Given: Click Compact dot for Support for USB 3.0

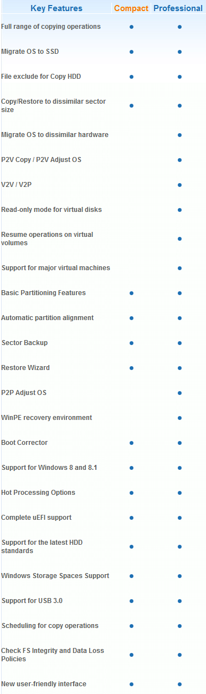Looking at the screenshot, I should pyautogui.click(x=131, y=601).
